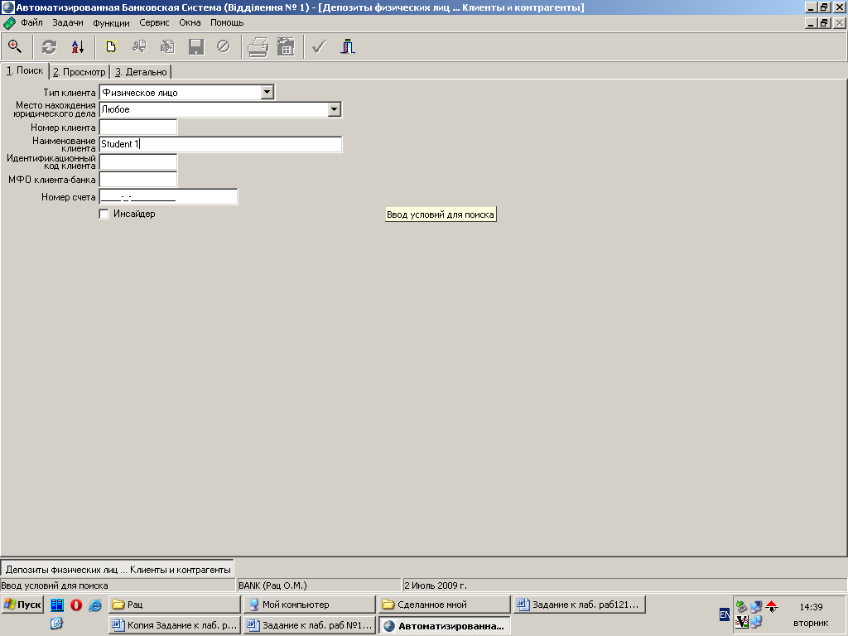Click the export-to-table toolbar icon

pyautogui.click(x=286, y=47)
